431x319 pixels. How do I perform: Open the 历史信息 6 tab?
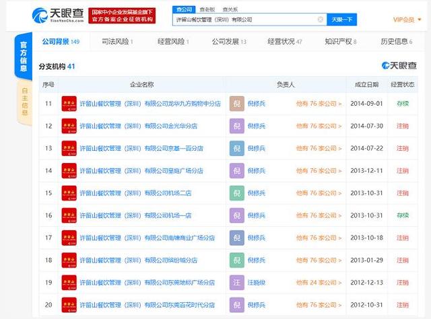point(397,42)
